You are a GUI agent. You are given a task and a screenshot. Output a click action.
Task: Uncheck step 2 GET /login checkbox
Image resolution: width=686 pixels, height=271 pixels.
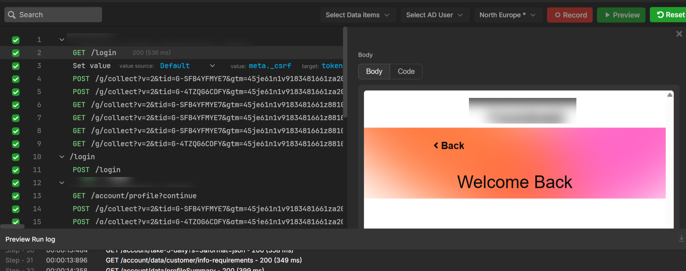click(16, 53)
